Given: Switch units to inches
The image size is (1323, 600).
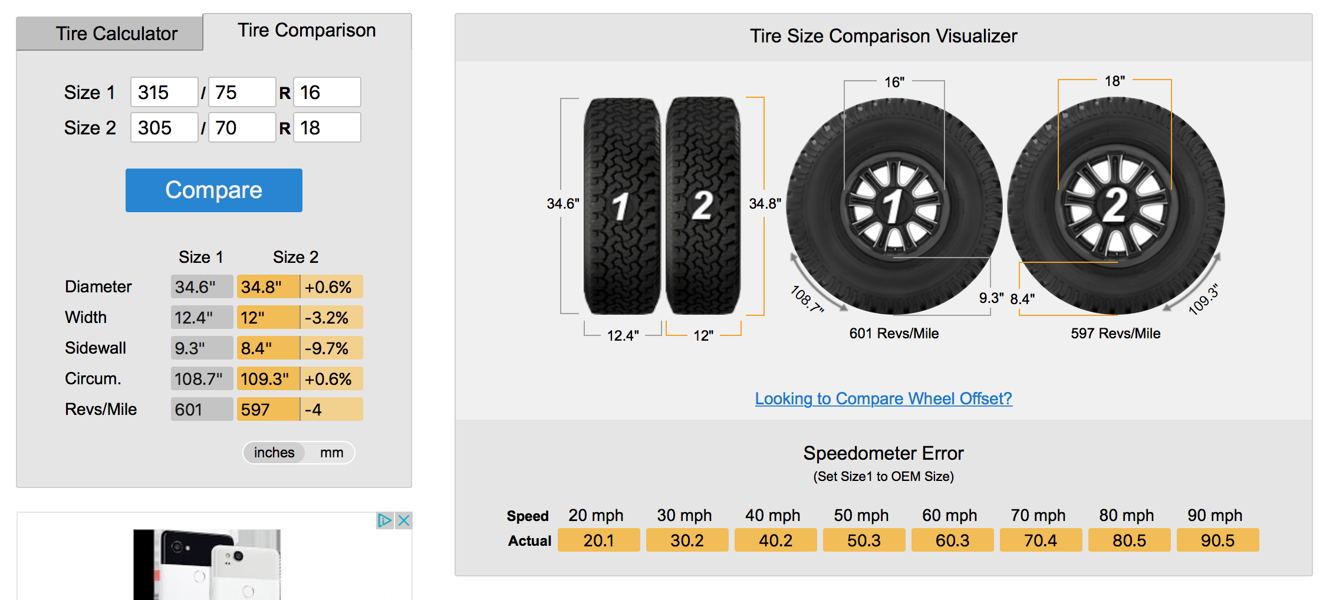Looking at the screenshot, I should (274, 453).
